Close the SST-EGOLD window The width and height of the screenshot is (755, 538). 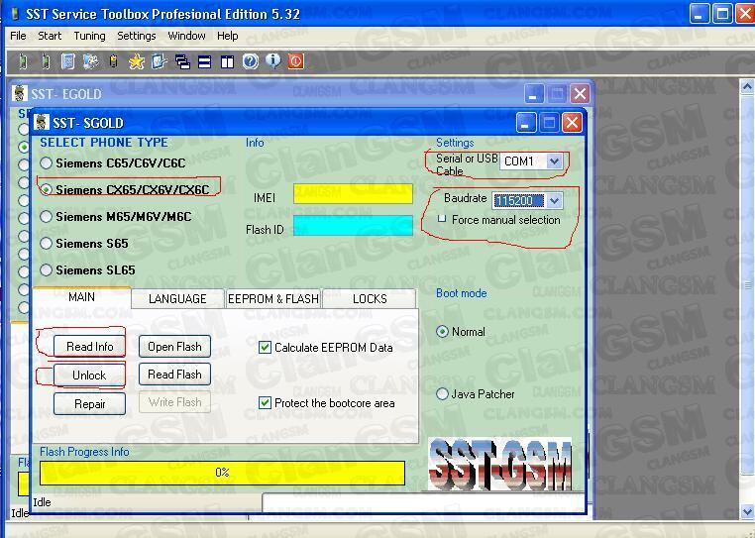pyautogui.click(x=581, y=93)
